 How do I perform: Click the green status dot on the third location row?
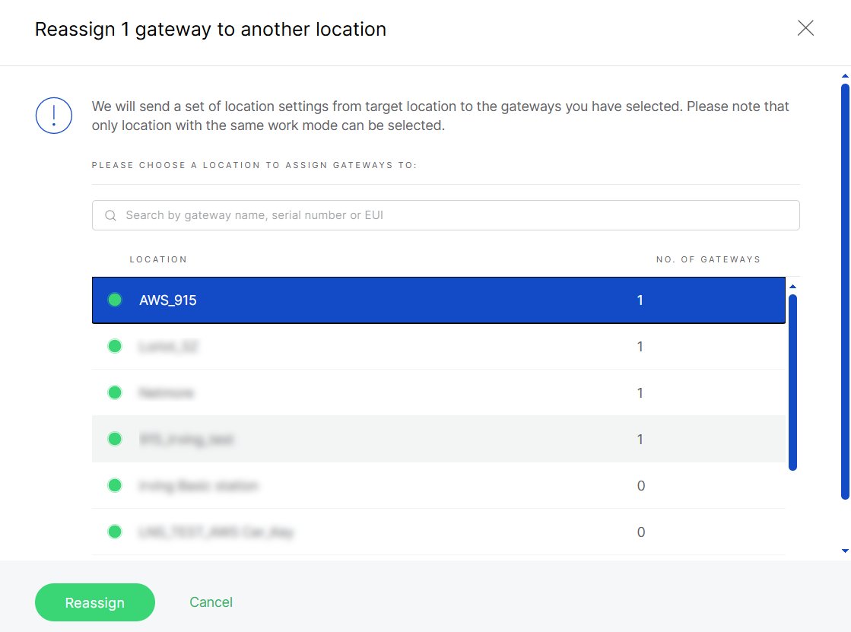point(115,392)
